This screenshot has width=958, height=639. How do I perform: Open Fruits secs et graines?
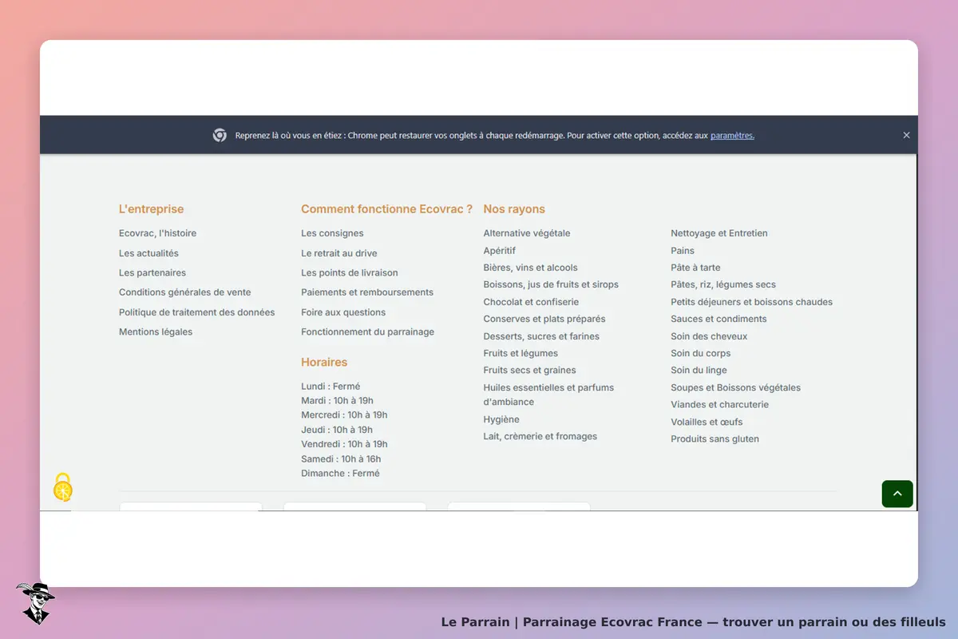[529, 370]
